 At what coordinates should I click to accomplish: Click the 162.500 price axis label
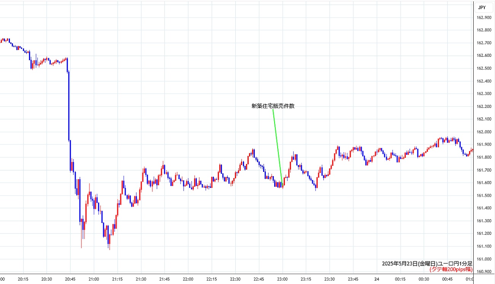(x=484, y=68)
